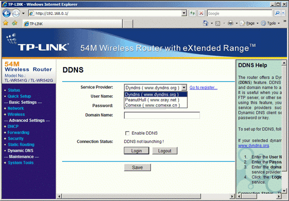Click main page horizontal scroll left arrow

click(x=59, y=196)
